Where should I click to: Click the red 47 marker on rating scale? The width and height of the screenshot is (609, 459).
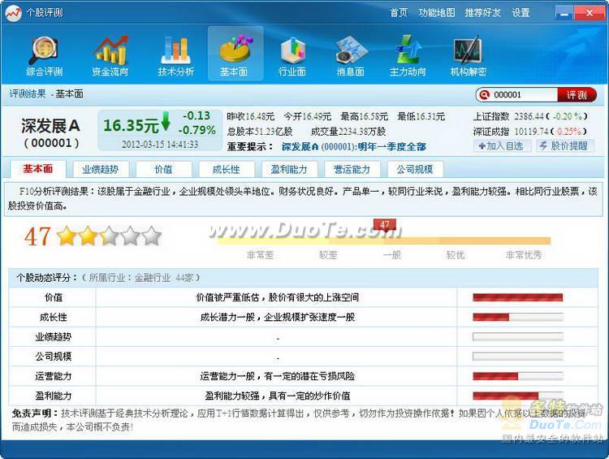(385, 224)
